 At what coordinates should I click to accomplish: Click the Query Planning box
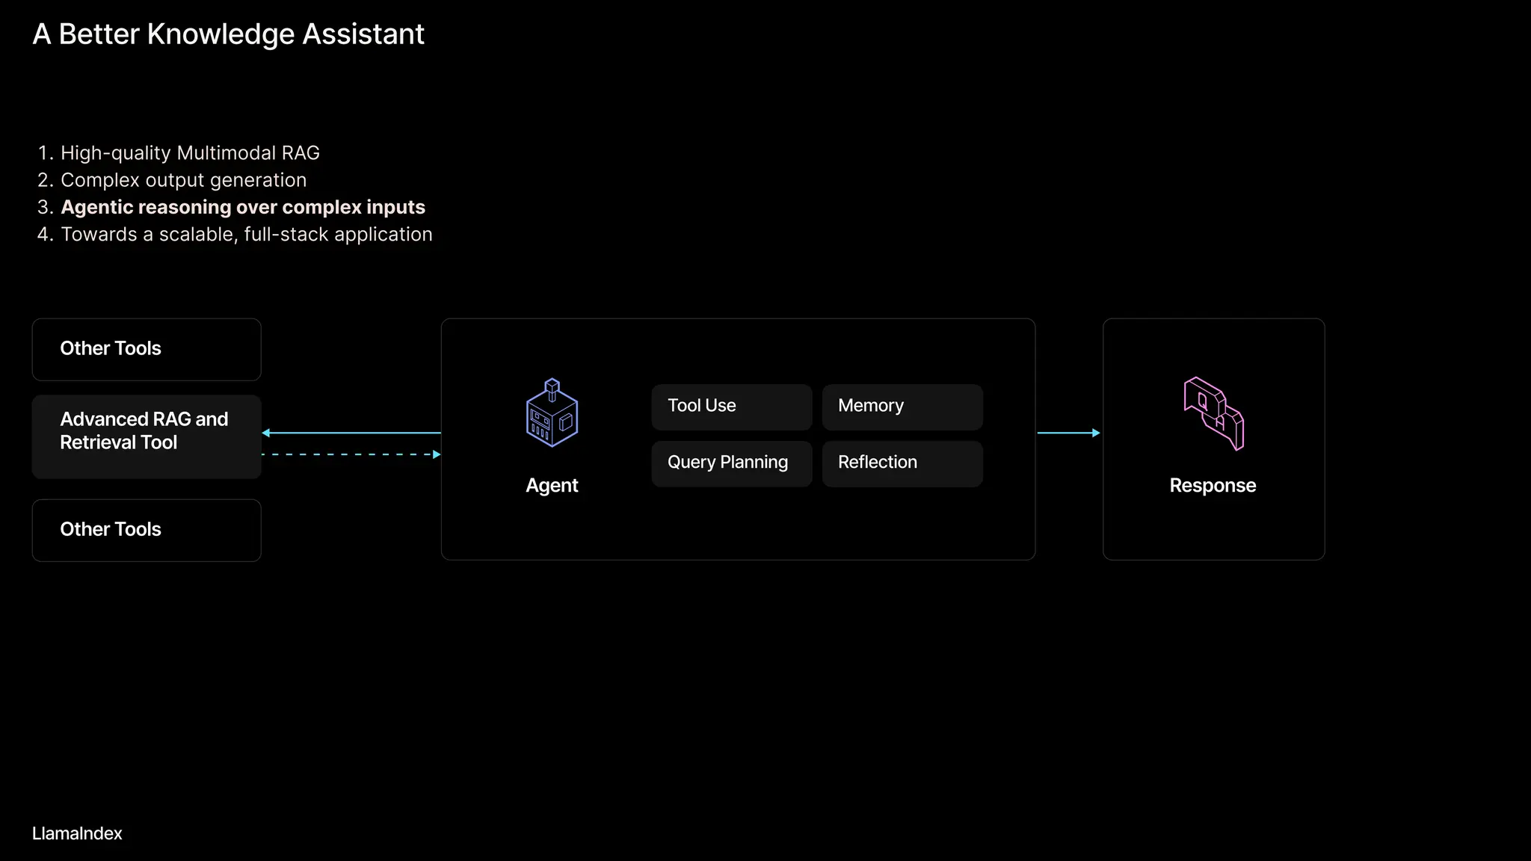(x=731, y=463)
